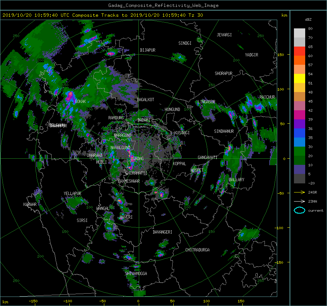Image resolution: width=327 pixels, height=306 pixels.
Task: Click the BAGALKOT city label
Action: tap(145, 100)
